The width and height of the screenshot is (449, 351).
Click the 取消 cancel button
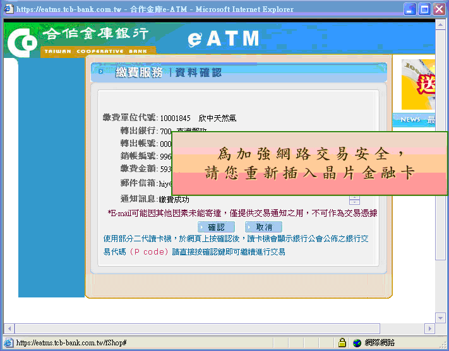pyautogui.click(x=263, y=227)
